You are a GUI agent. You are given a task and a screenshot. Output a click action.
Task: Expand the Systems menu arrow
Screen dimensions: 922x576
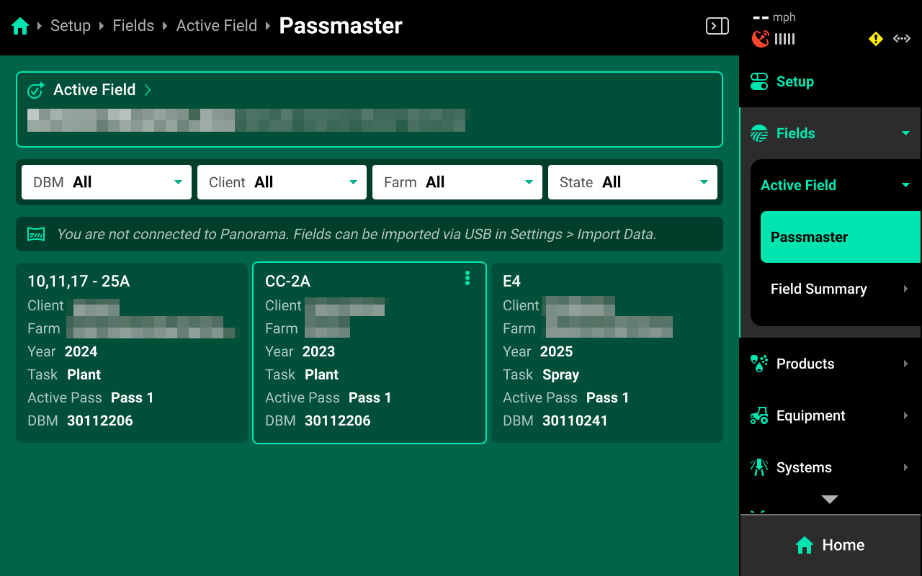pos(906,467)
